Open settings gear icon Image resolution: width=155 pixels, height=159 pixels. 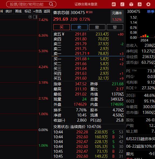point(148,4)
